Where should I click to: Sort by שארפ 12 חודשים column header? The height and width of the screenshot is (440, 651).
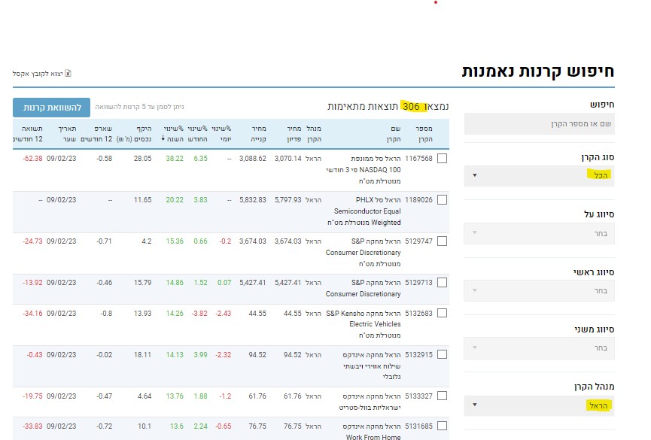(x=96, y=134)
